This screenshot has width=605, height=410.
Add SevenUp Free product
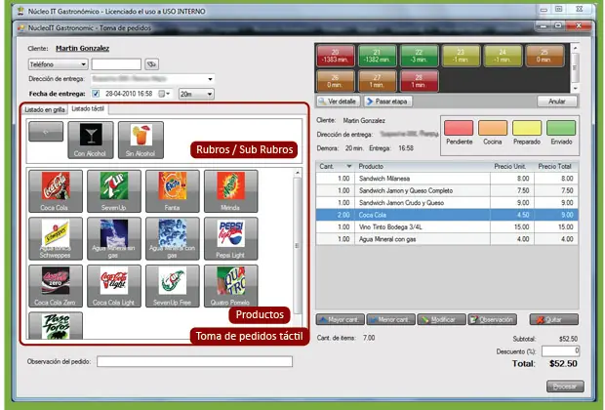tap(173, 286)
